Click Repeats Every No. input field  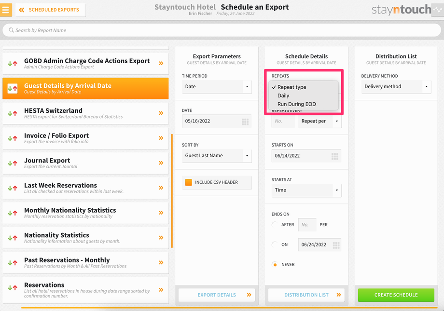[283, 121]
